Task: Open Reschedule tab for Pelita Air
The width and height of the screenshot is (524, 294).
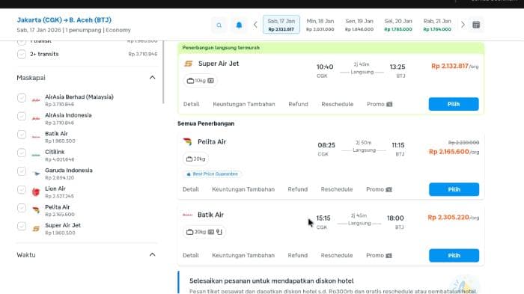Action: (x=337, y=189)
